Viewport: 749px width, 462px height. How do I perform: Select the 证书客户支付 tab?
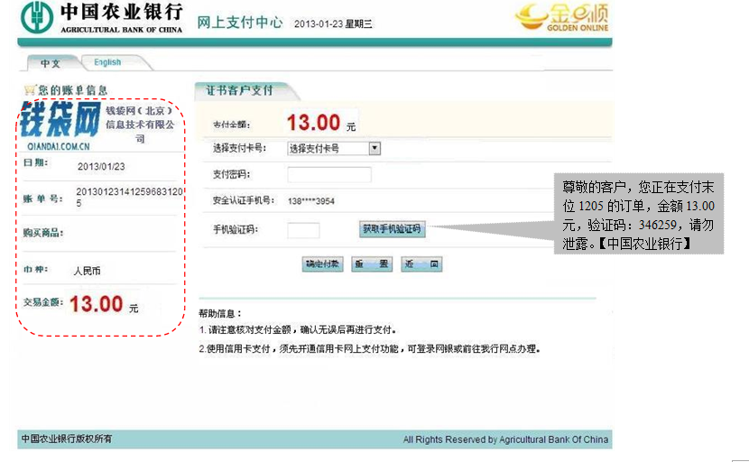click(240, 90)
